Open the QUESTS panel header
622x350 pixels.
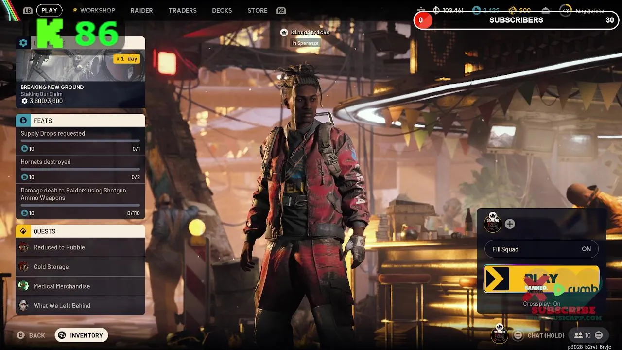click(80, 231)
